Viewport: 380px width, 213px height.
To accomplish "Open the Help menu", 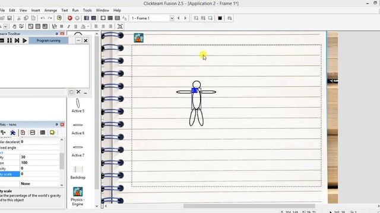I will pyautogui.click(x=117, y=11).
